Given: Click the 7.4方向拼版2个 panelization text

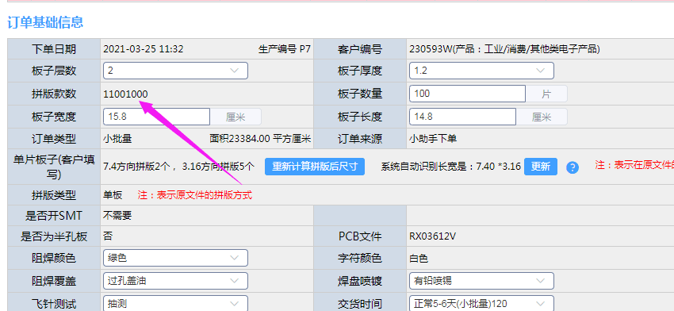Looking at the screenshot, I should pos(179,167).
